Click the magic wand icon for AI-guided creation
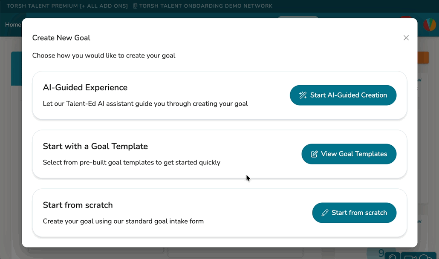 point(303,95)
